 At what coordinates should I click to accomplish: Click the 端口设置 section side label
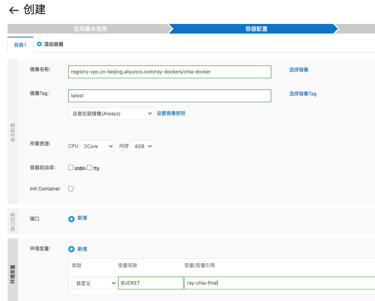[x=13, y=222]
